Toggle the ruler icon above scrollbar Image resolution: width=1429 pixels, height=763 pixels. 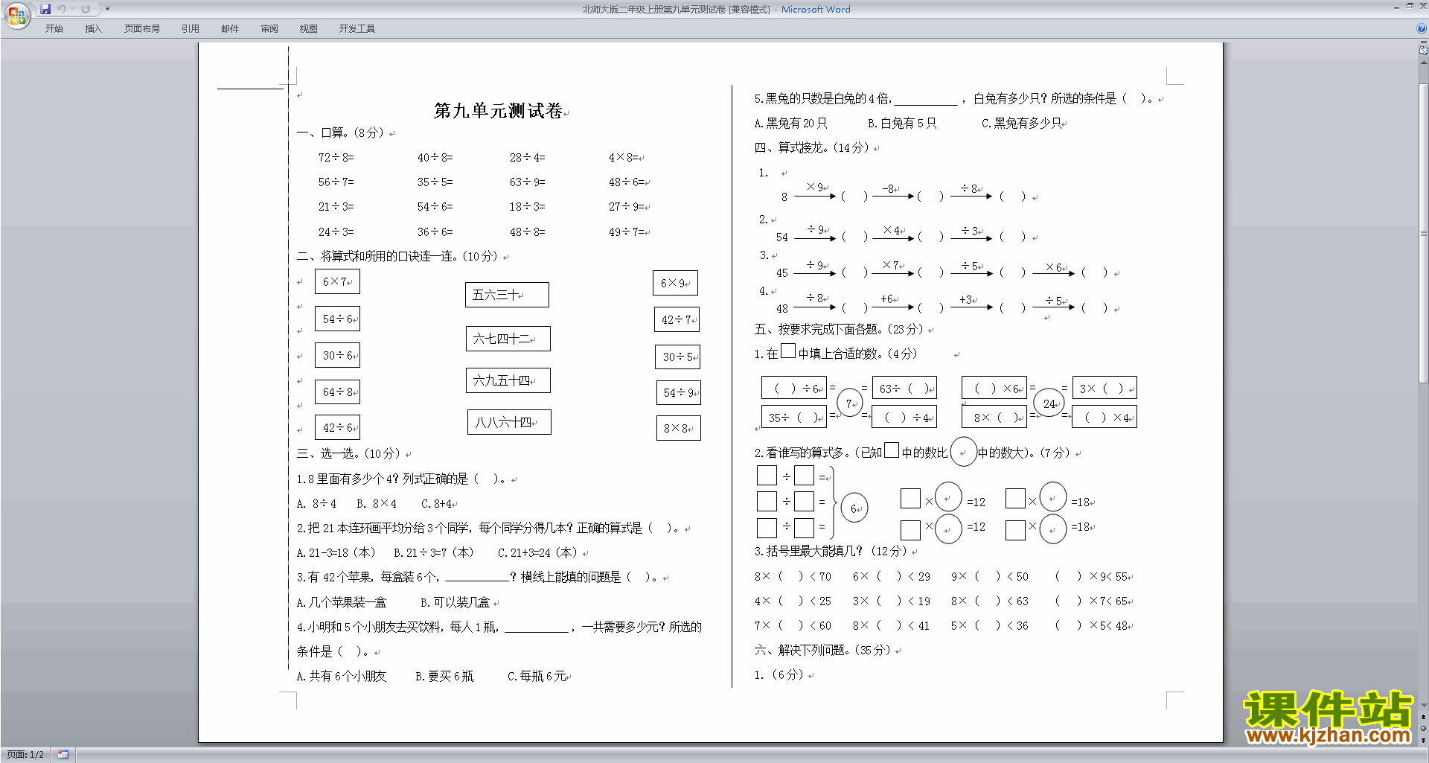coord(1424,51)
